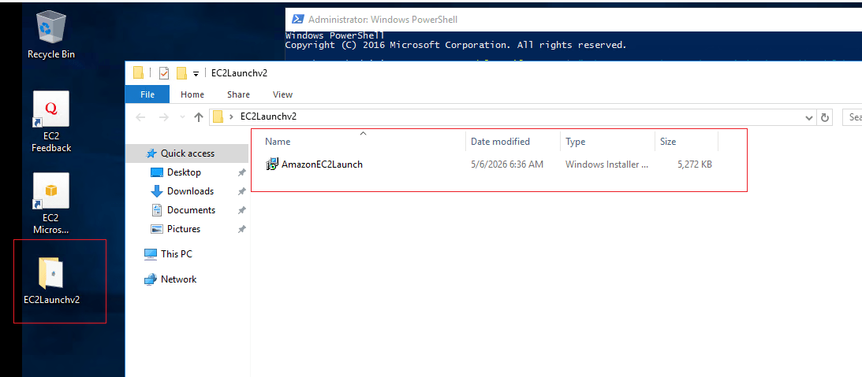
Task: Click the Properties checkmark icon in title bar
Action: [x=164, y=73]
